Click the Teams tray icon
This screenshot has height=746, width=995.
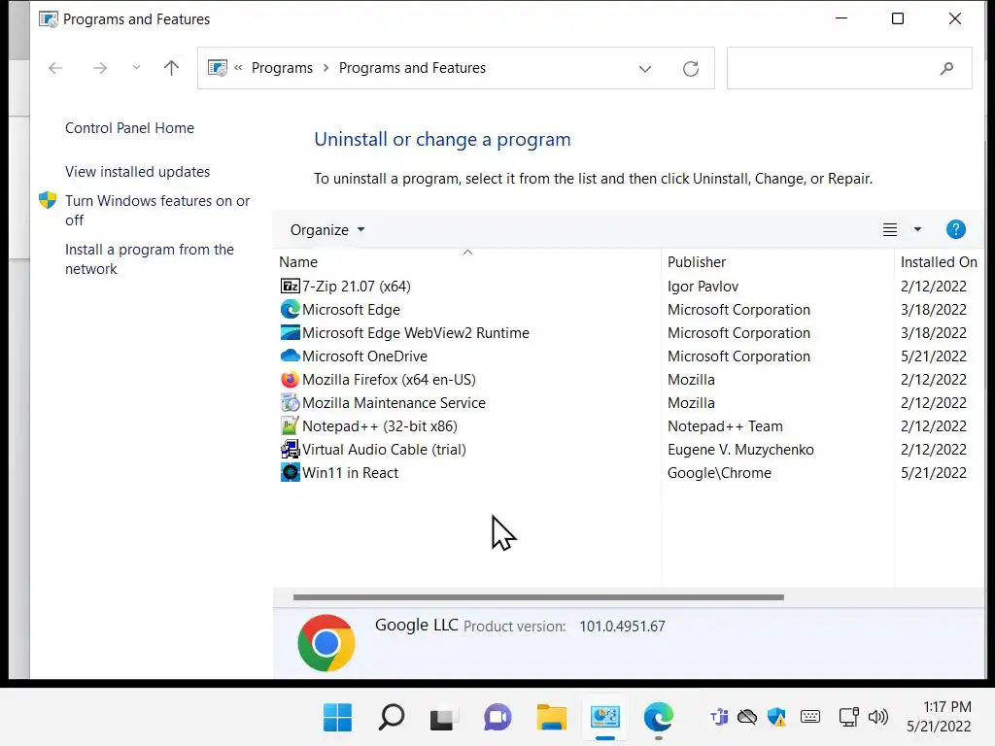(x=718, y=718)
